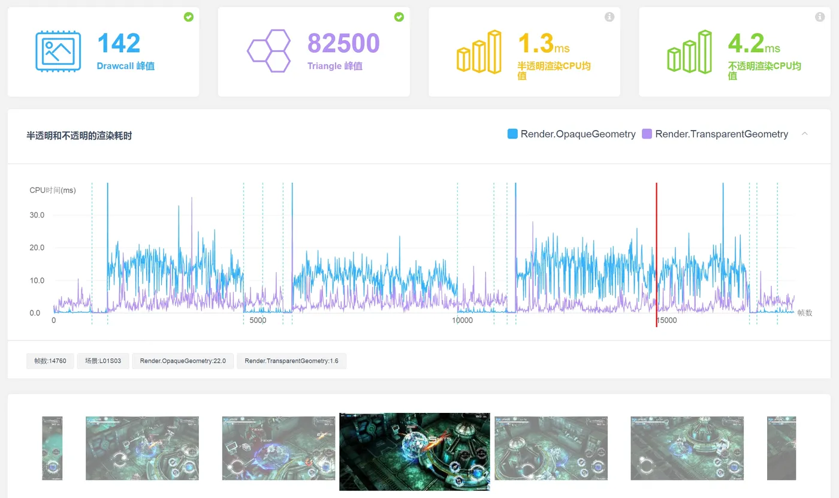Select the narrow rightmost screenshot thumbnail

click(781, 448)
